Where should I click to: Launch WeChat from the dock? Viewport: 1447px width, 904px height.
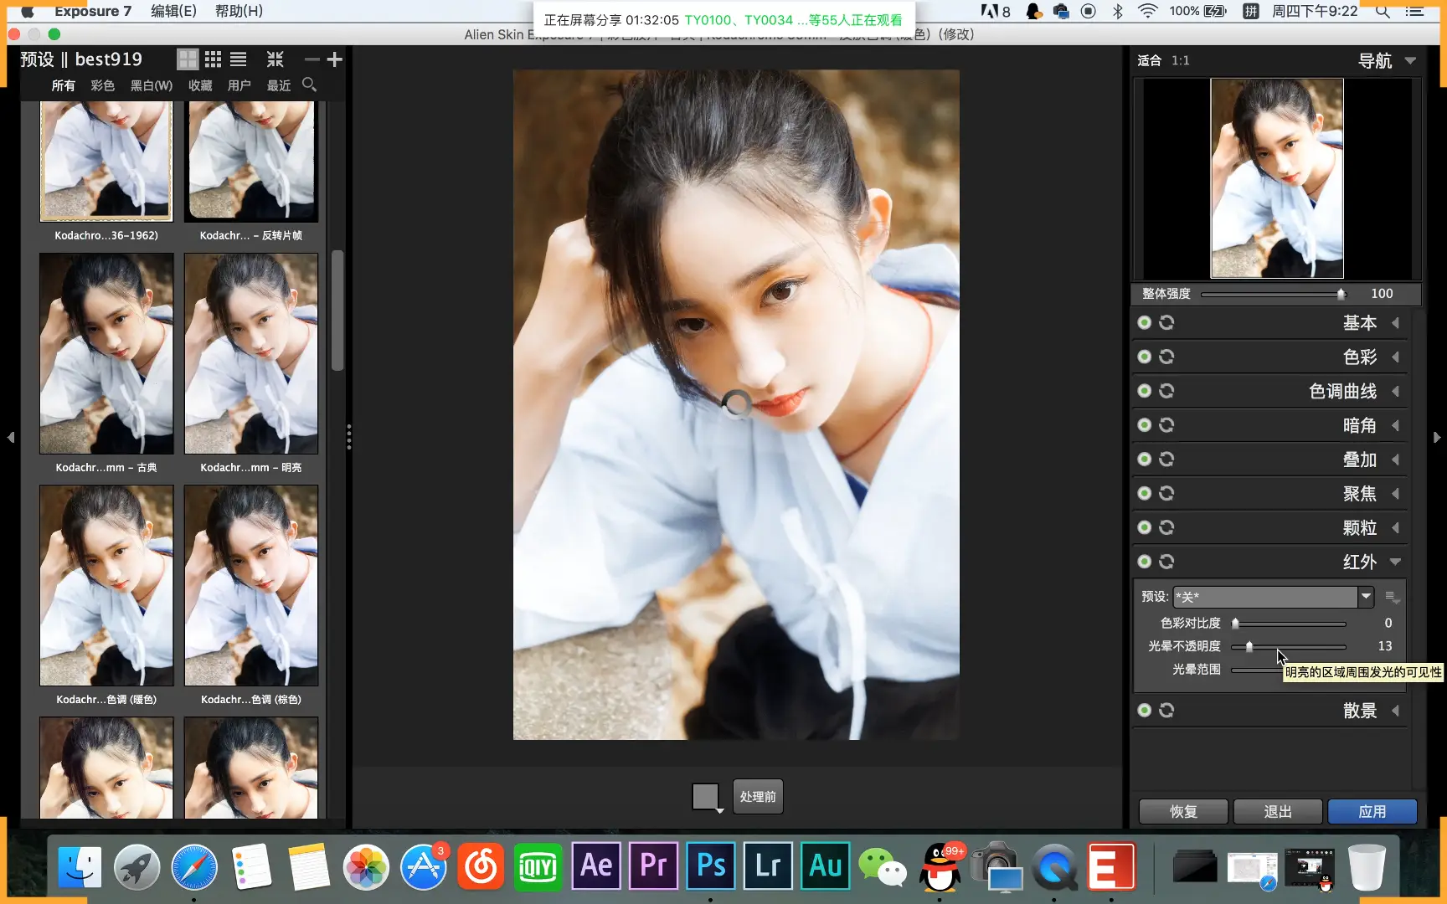(x=883, y=866)
